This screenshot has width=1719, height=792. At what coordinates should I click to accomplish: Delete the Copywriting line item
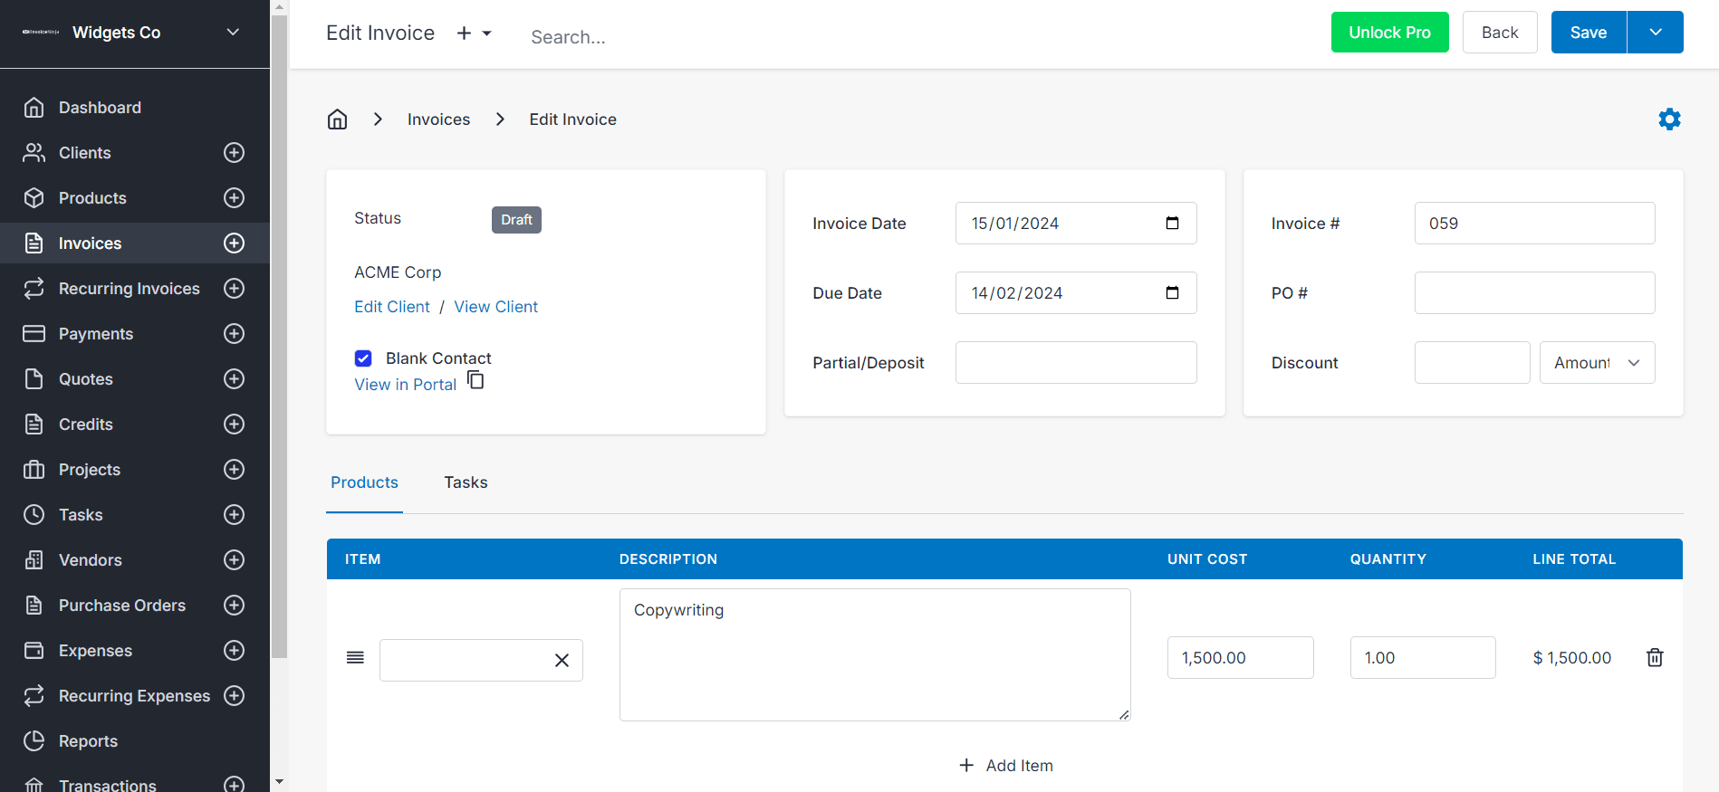[x=1654, y=658]
